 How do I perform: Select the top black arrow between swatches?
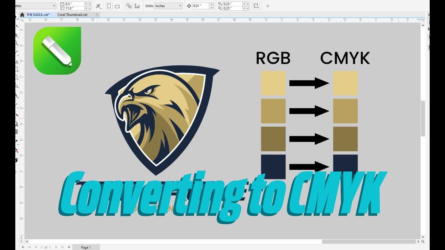coord(309,83)
